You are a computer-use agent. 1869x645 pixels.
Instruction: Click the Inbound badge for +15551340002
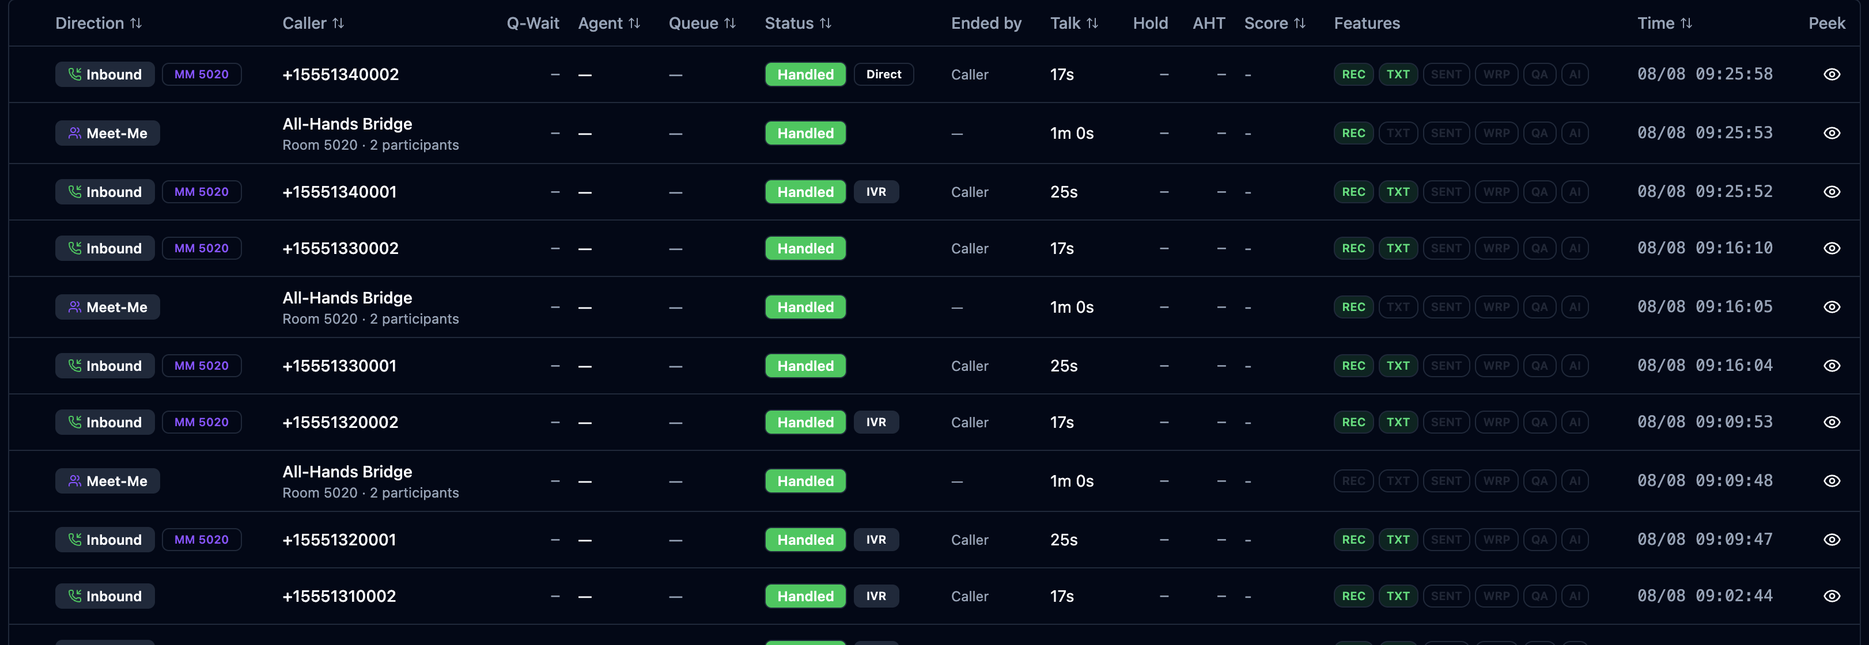pyautogui.click(x=105, y=74)
